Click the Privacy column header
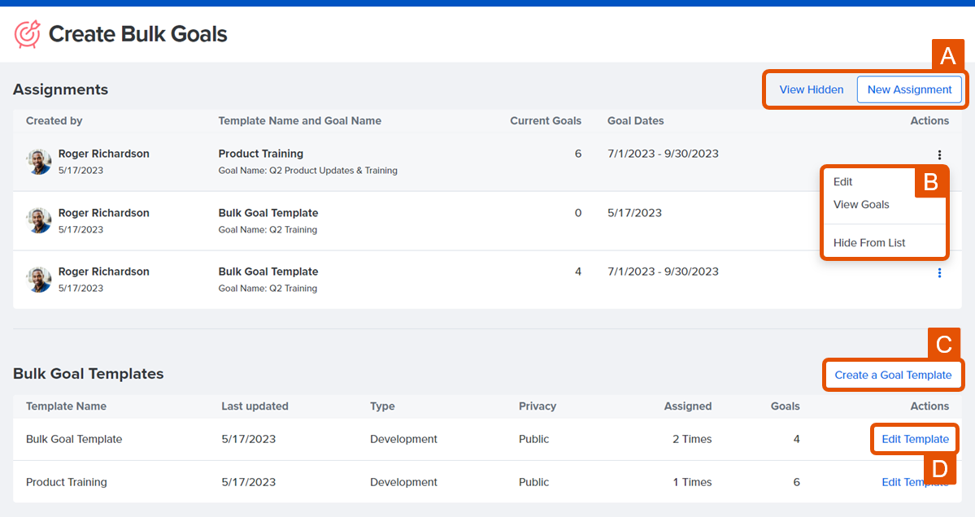975x517 pixels. [x=538, y=406]
